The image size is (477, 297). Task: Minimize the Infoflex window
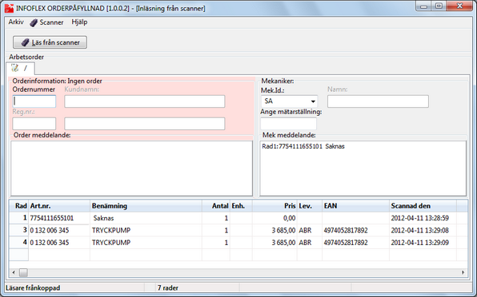[x=423, y=6]
